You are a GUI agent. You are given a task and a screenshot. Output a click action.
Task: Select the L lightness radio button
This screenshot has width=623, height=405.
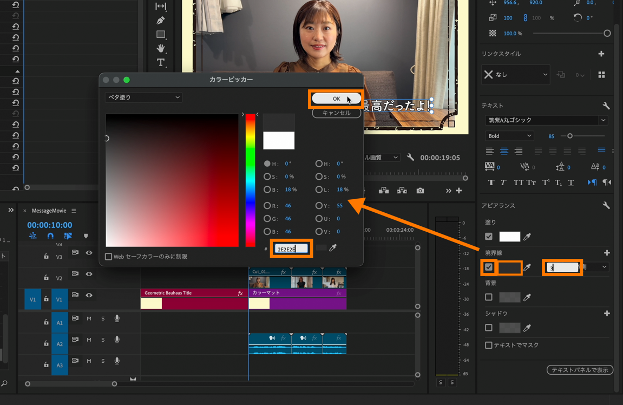click(x=319, y=190)
